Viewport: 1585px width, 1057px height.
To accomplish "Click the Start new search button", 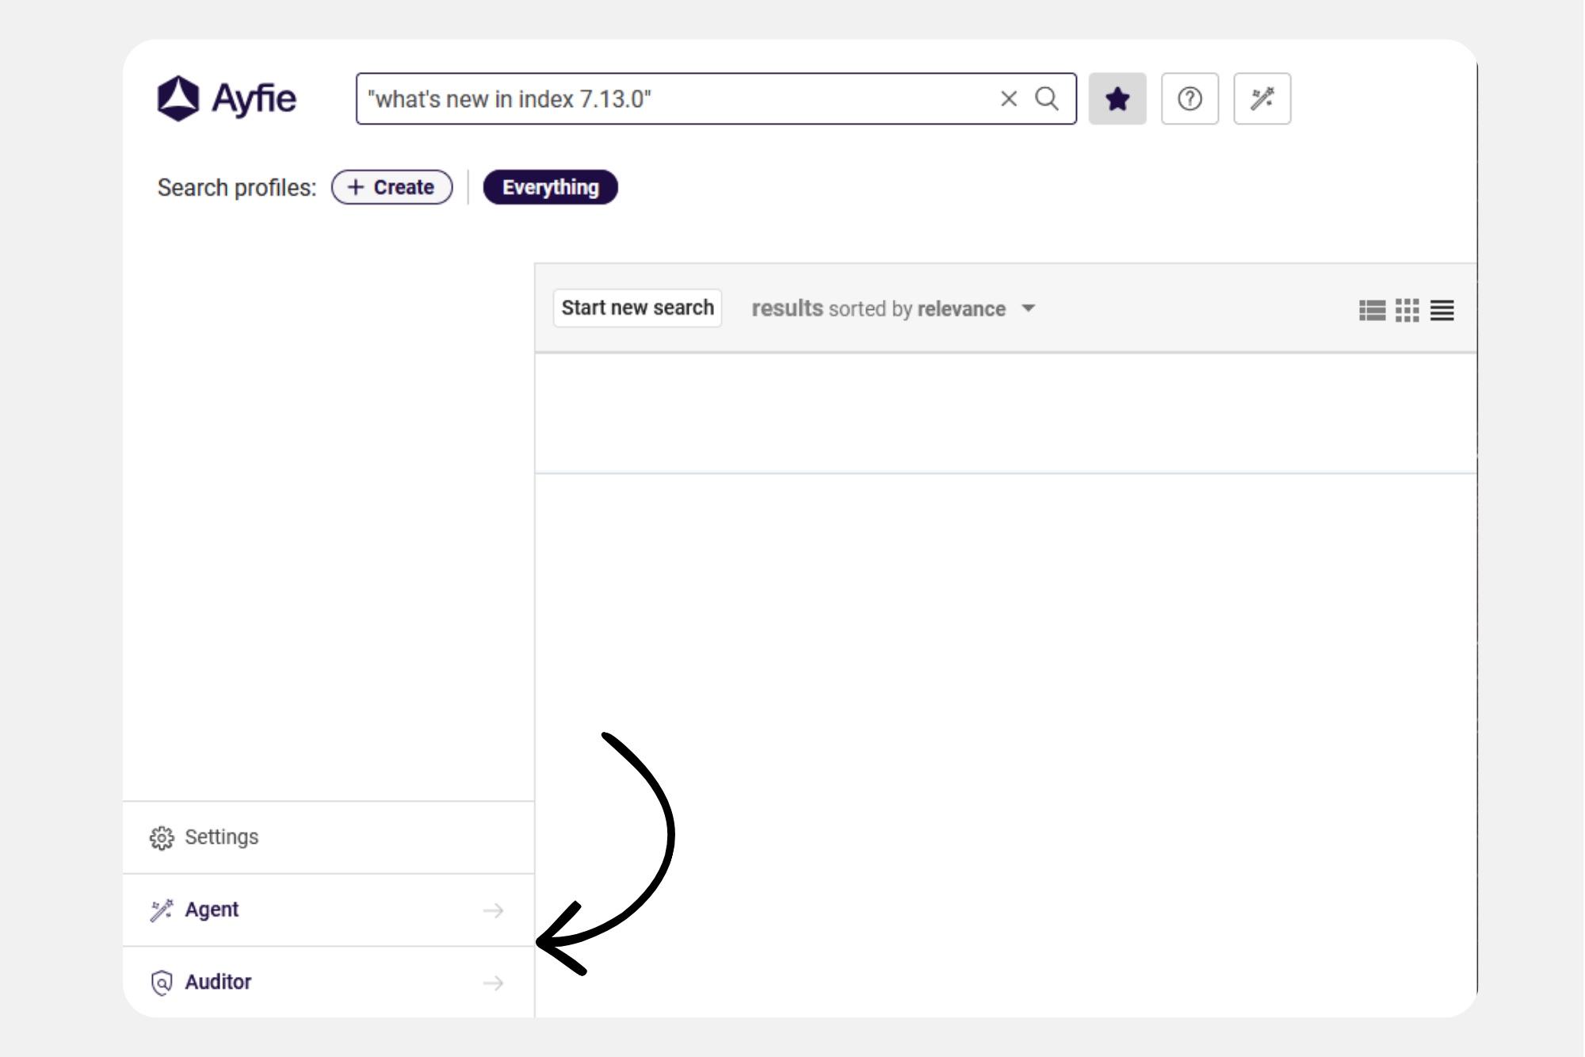I will click(637, 308).
